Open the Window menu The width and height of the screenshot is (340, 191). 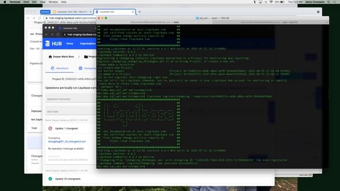tap(53, 2)
